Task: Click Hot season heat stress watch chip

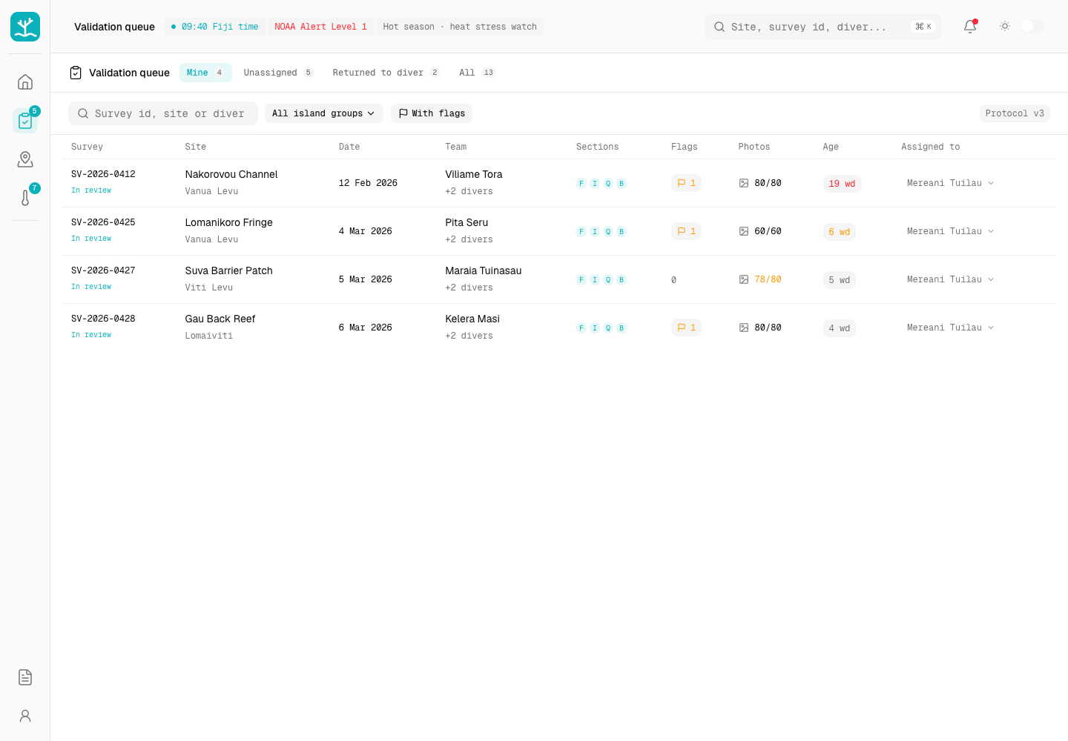Action: pyautogui.click(x=460, y=27)
